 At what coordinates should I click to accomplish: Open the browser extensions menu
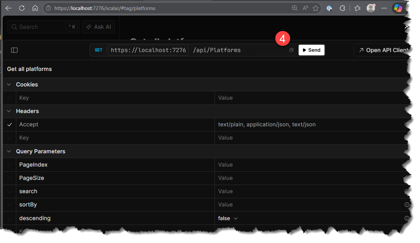point(342,8)
